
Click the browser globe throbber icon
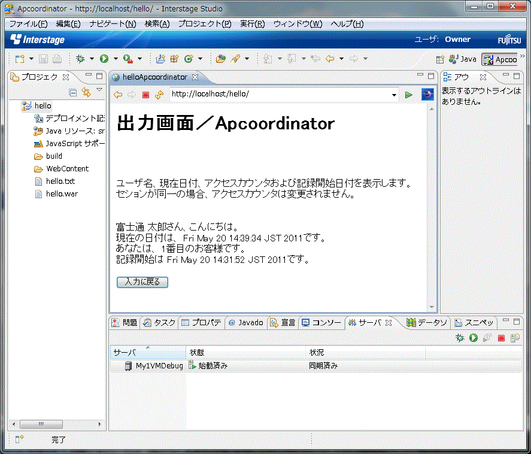(427, 94)
